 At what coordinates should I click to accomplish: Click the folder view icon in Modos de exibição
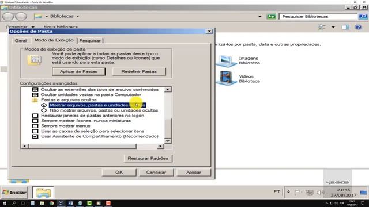[x=35, y=60]
